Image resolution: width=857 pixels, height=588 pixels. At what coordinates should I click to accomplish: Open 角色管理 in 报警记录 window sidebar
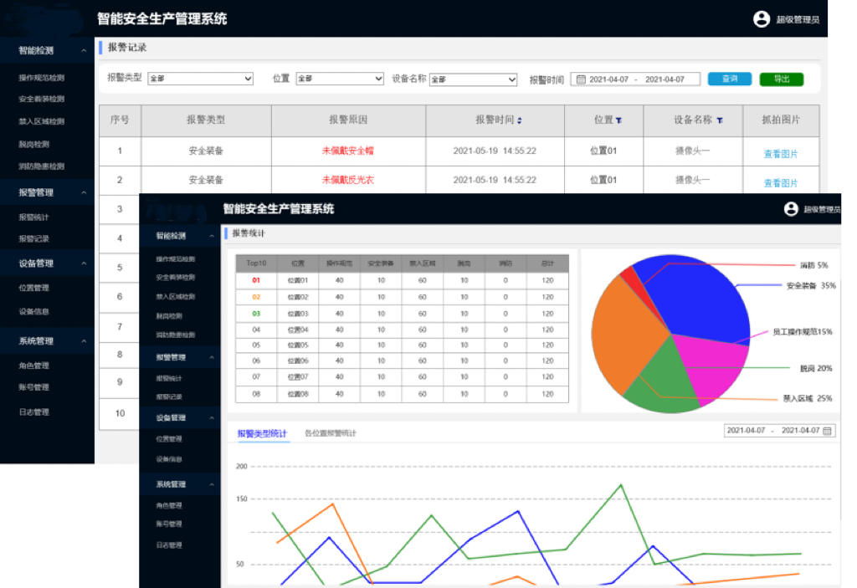(33, 366)
